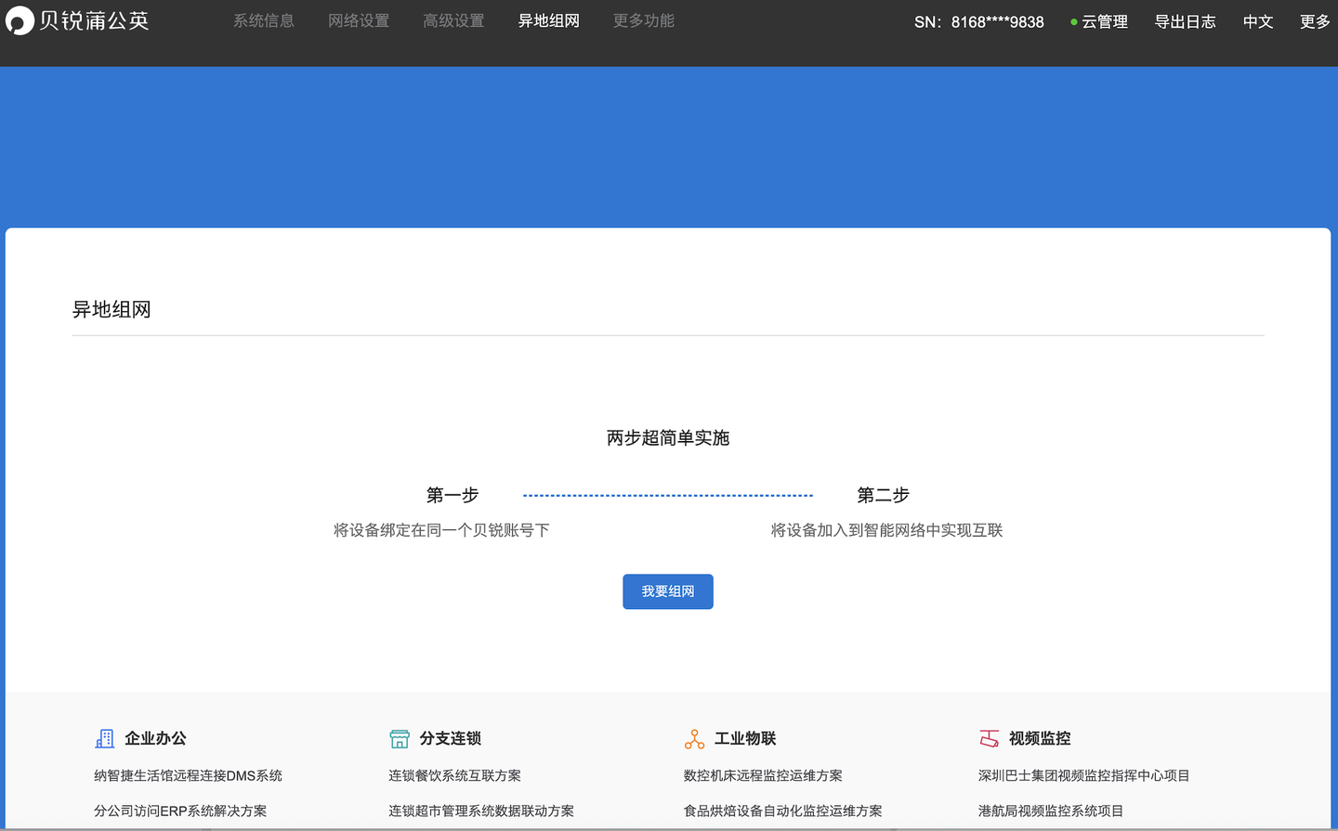Open the 系统信息 menu

[x=264, y=20]
